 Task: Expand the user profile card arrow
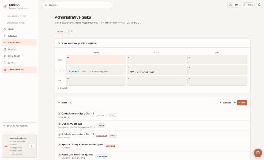[32, 146]
